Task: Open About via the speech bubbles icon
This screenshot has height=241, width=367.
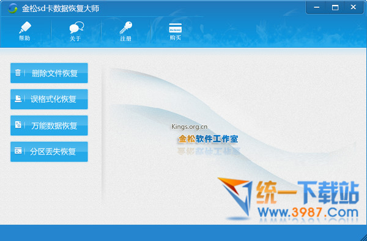Action: pyautogui.click(x=76, y=28)
